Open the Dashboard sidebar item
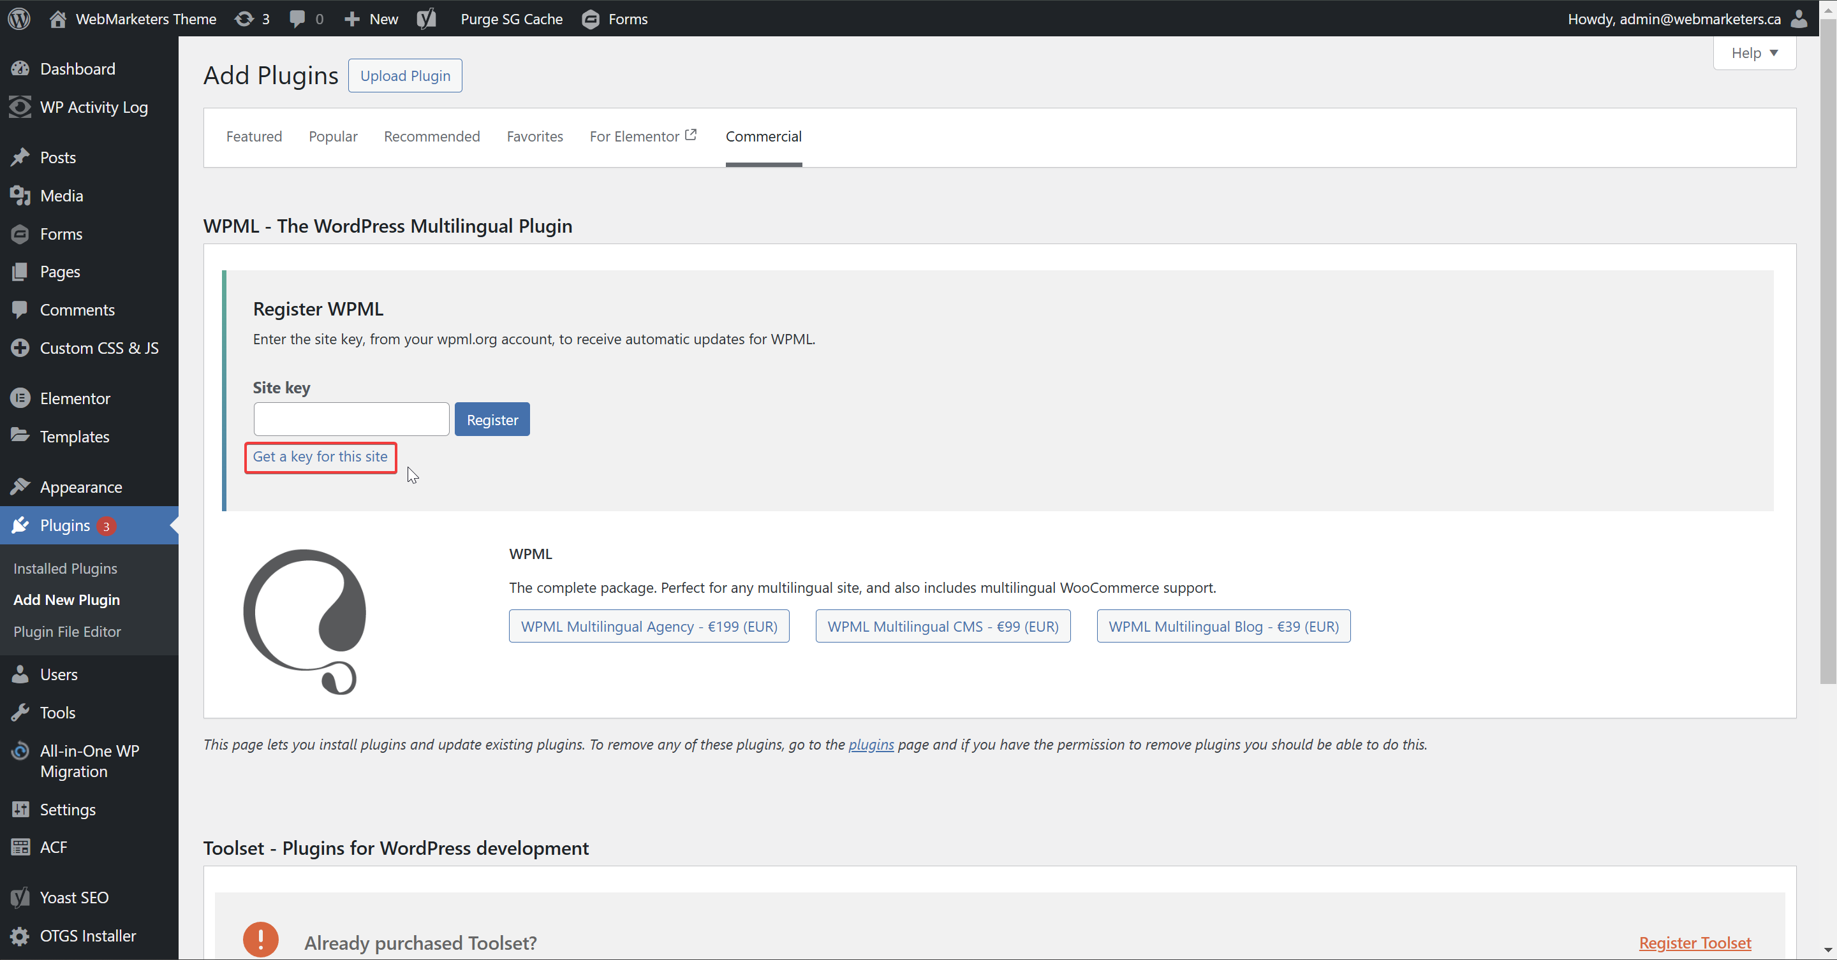This screenshot has width=1837, height=960. pyautogui.click(x=77, y=69)
